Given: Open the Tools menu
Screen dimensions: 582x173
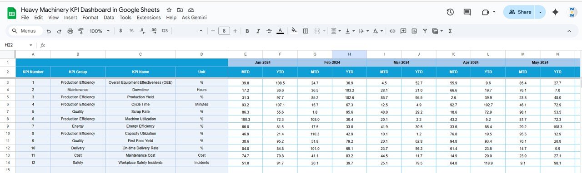Looking at the screenshot, I should point(125,17).
